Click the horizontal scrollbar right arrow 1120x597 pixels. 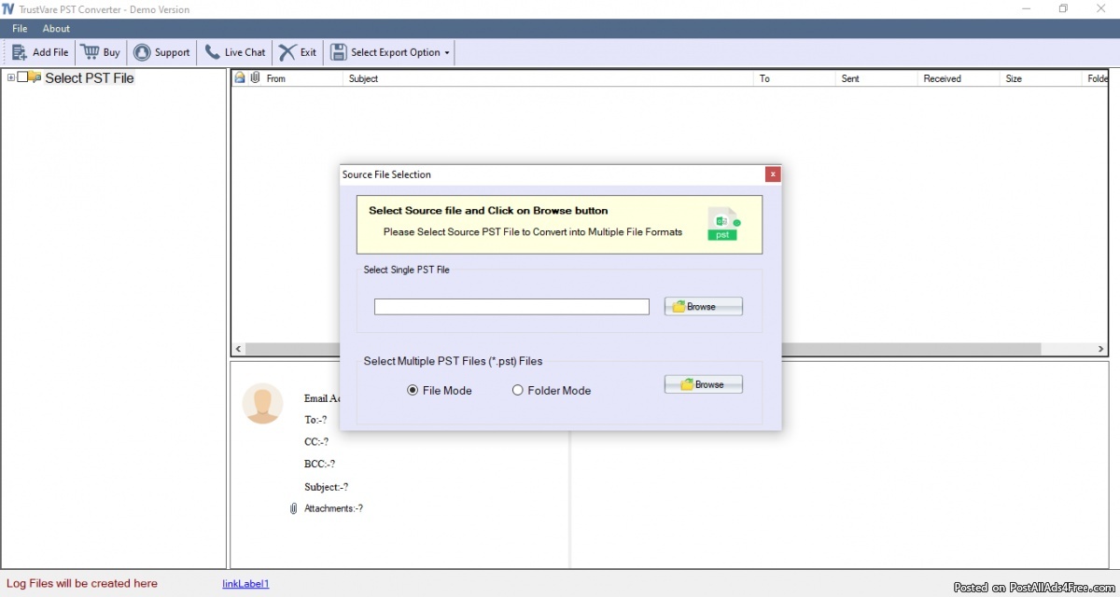pyautogui.click(x=1101, y=349)
